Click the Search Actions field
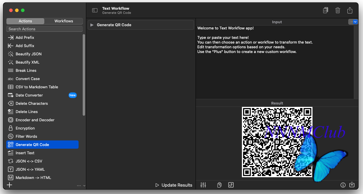This screenshot has width=363, height=194. click(45, 29)
